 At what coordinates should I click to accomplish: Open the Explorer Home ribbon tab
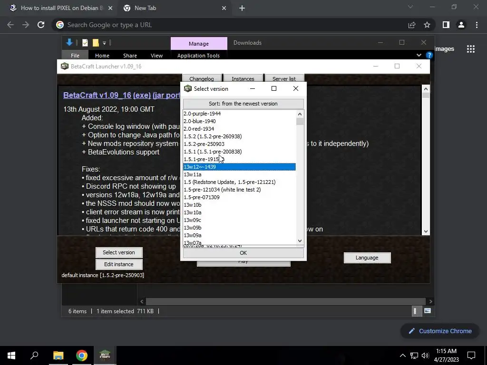pyautogui.click(x=102, y=56)
